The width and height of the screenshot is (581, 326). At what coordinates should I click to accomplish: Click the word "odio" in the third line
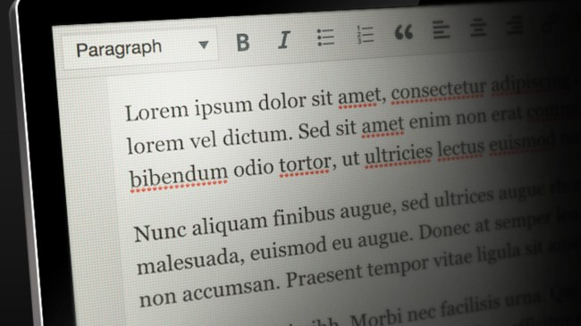coord(253,169)
